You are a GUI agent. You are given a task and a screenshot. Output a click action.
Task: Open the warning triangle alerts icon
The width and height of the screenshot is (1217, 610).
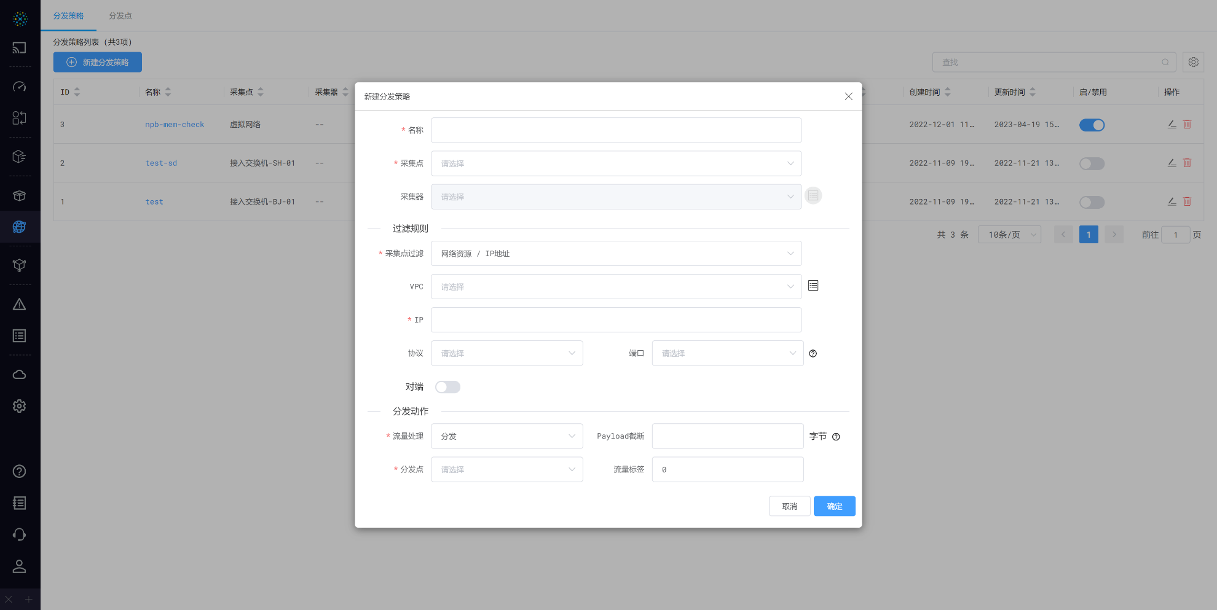tap(20, 305)
